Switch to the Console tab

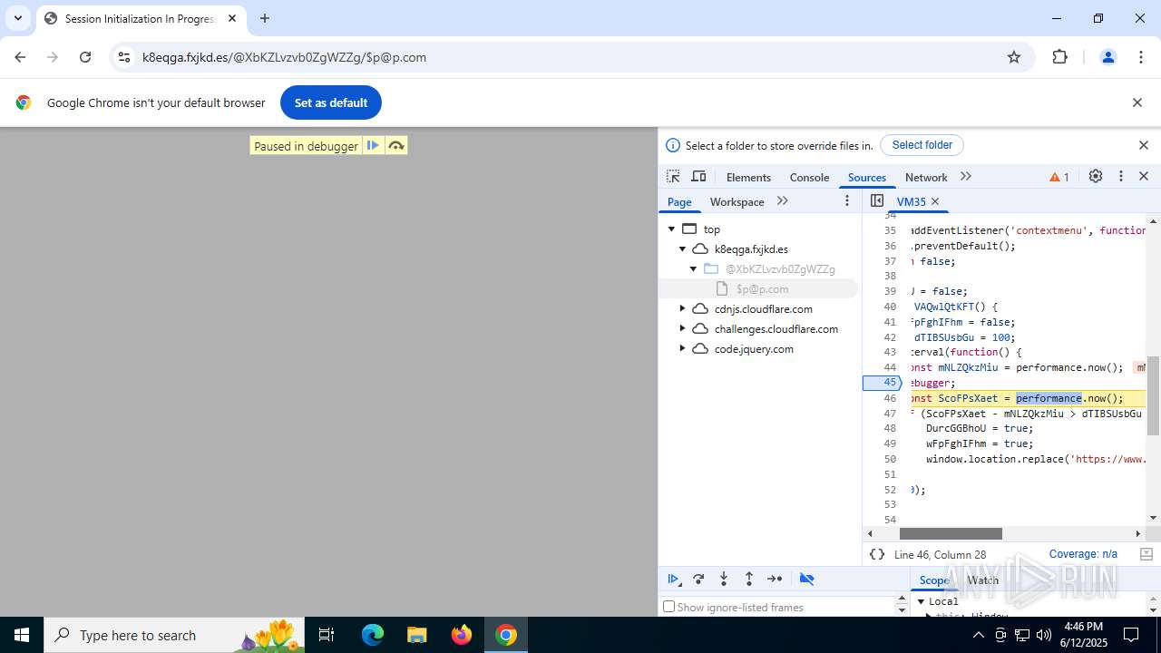pos(809,177)
